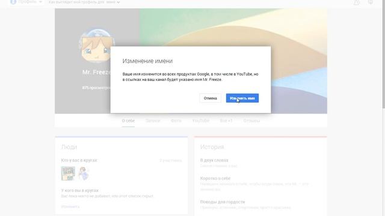Viewport: 385px width, 216px height.
Task: Expand the 'Как выглядит мой профиль' view selector
Action: [x=84, y=2]
